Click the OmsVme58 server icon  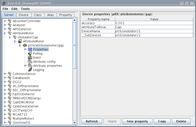(x=10, y=122)
